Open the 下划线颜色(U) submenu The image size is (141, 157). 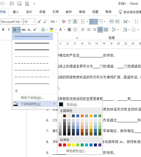35,104
